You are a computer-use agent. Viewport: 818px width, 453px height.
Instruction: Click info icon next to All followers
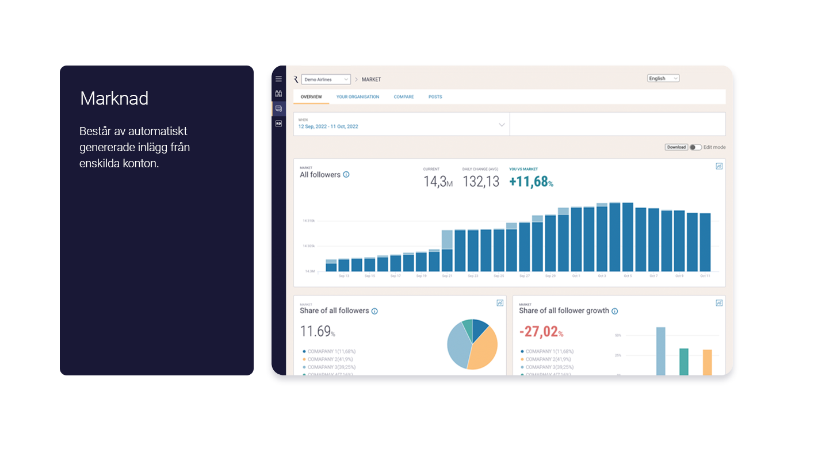click(x=346, y=175)
